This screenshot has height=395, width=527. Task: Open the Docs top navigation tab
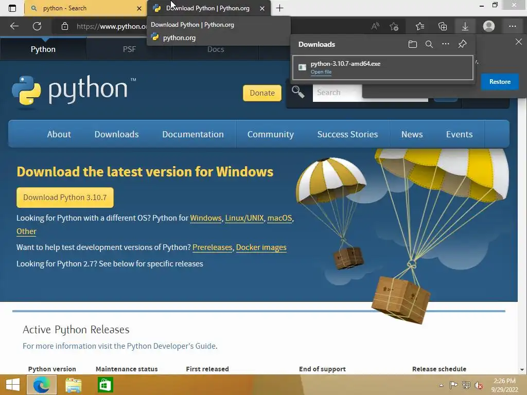click(216, 49)
